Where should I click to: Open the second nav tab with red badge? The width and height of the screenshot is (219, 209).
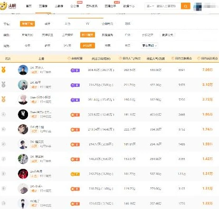point(110,6)
